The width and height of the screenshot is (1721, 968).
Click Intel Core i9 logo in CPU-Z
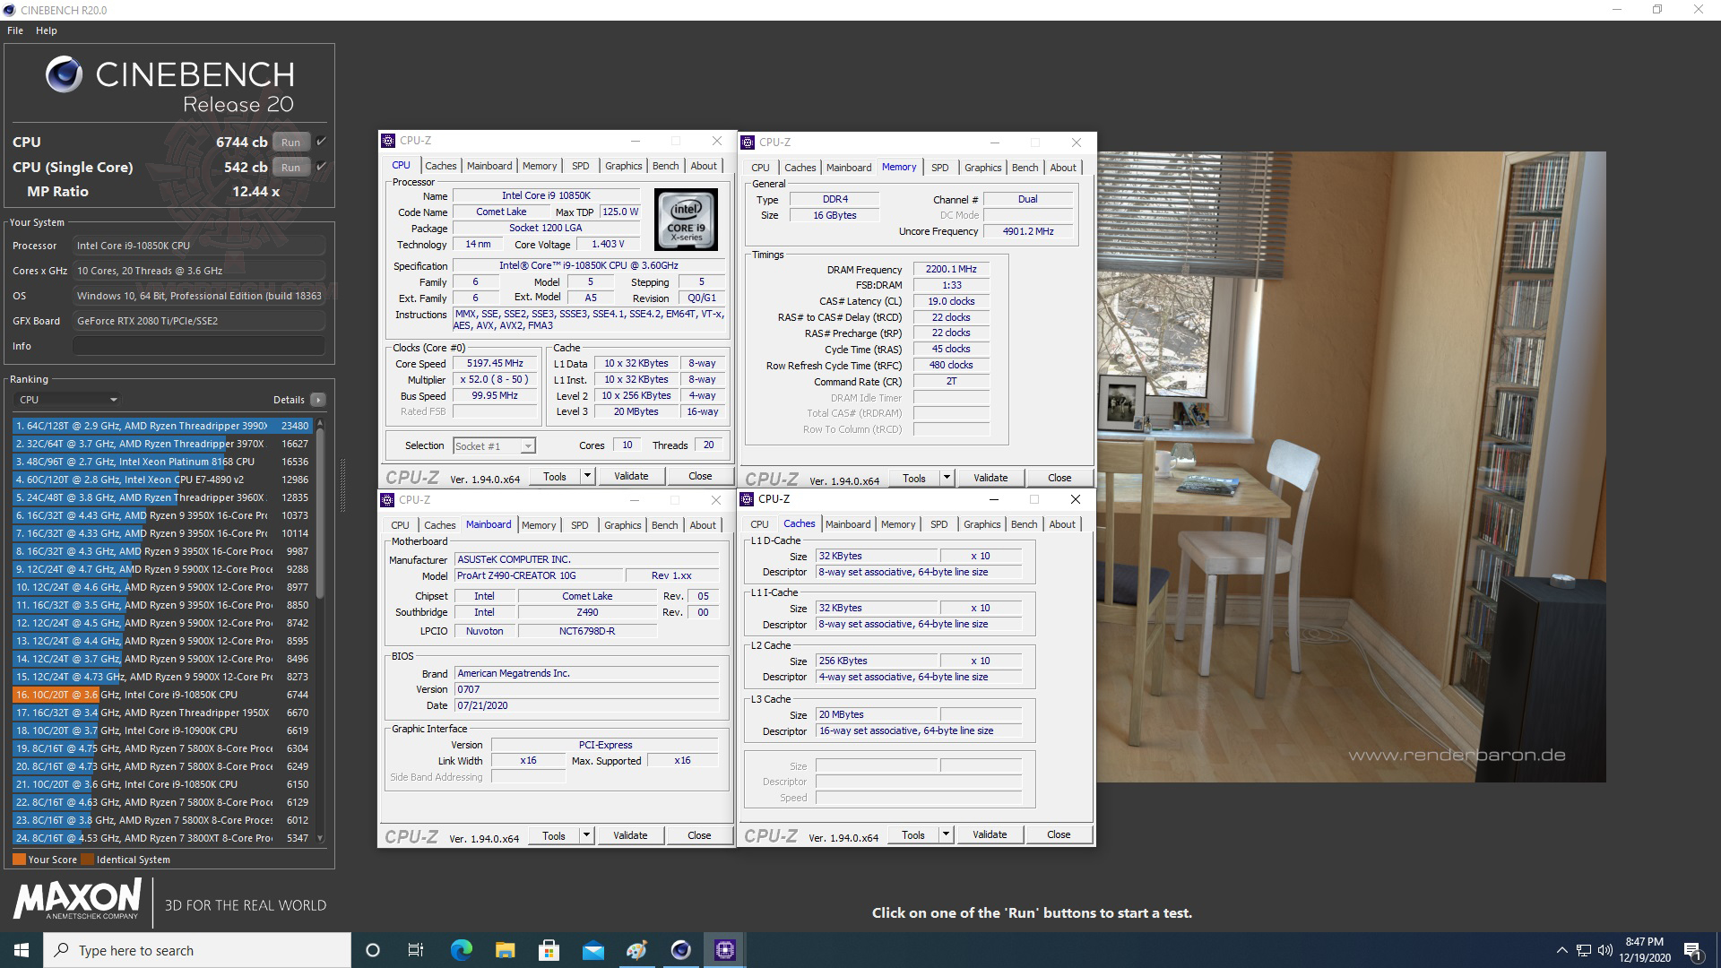coord(686,220)
